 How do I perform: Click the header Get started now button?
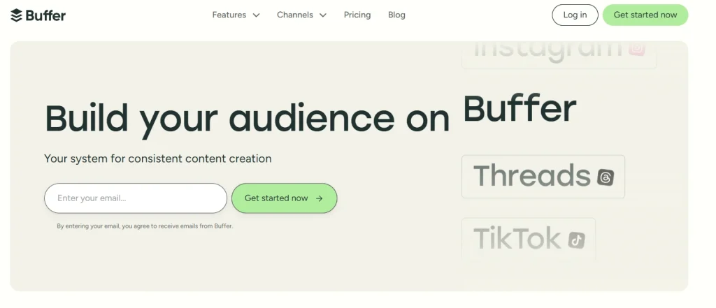point(645,15)
